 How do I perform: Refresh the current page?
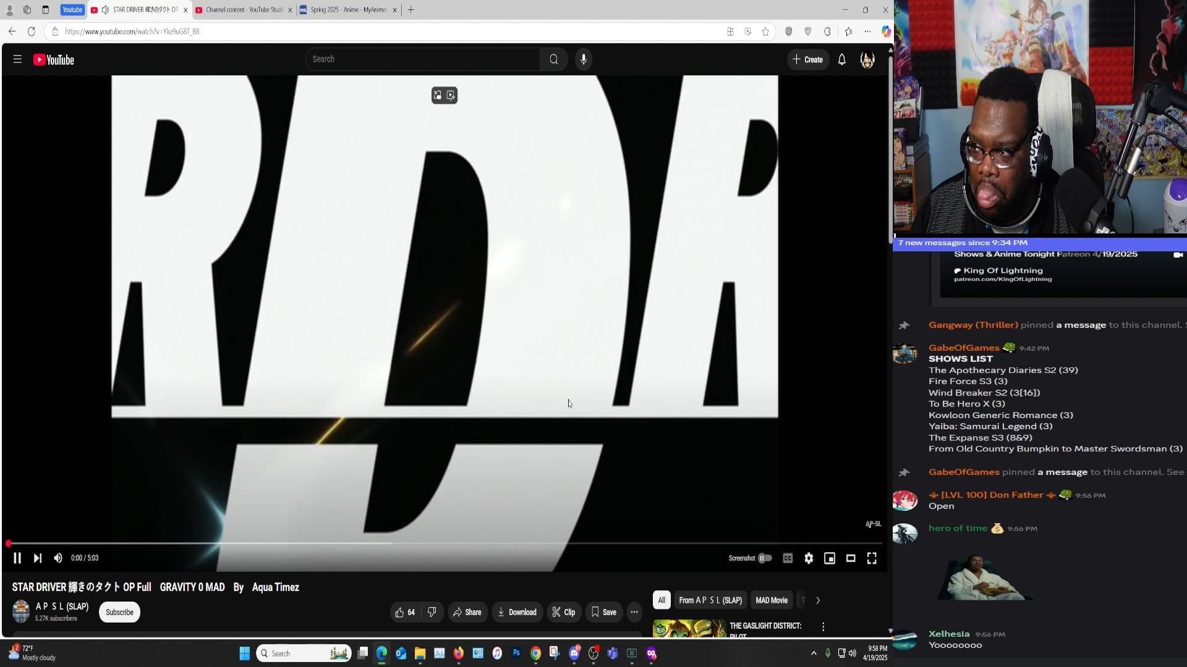point(32,31)
